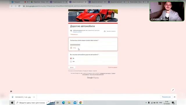Click the battery tray icon
Viewport: 186px width, 105px height.
coord(154,103)
